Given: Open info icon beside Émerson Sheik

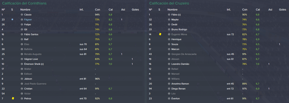Looking at the screenshot, I should tap(22, 64).
